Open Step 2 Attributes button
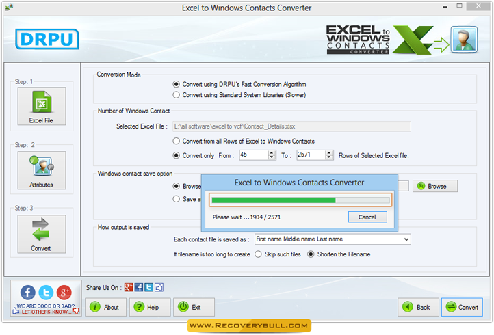Viewport: 494px width, 335px height. [x=42, y=170]
